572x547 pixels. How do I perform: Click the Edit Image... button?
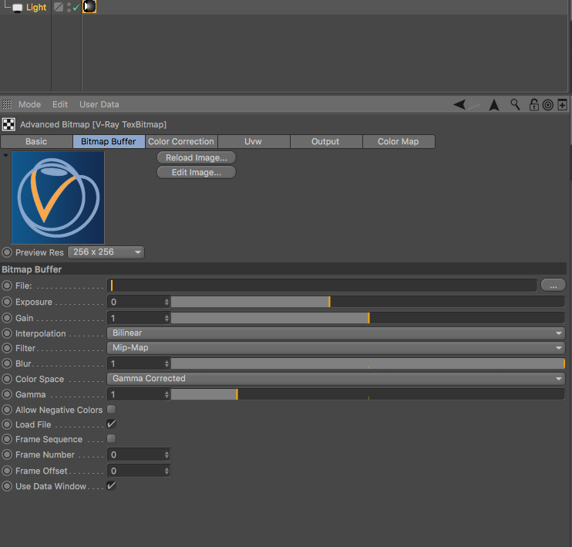point(197,172)
